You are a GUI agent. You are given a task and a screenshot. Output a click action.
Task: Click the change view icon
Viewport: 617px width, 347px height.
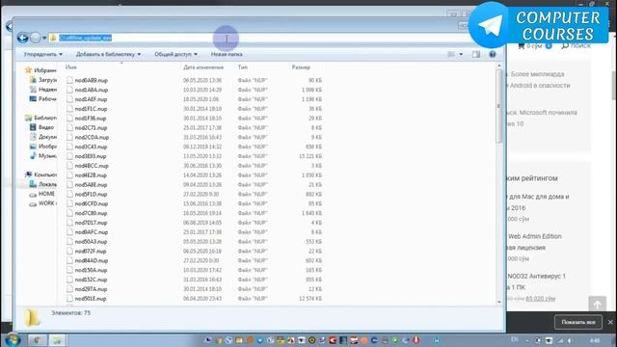(451, 54)
